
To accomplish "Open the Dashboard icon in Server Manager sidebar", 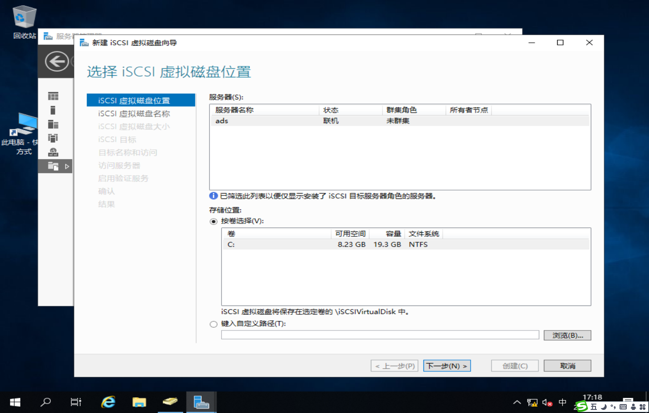I will [53, 95].
